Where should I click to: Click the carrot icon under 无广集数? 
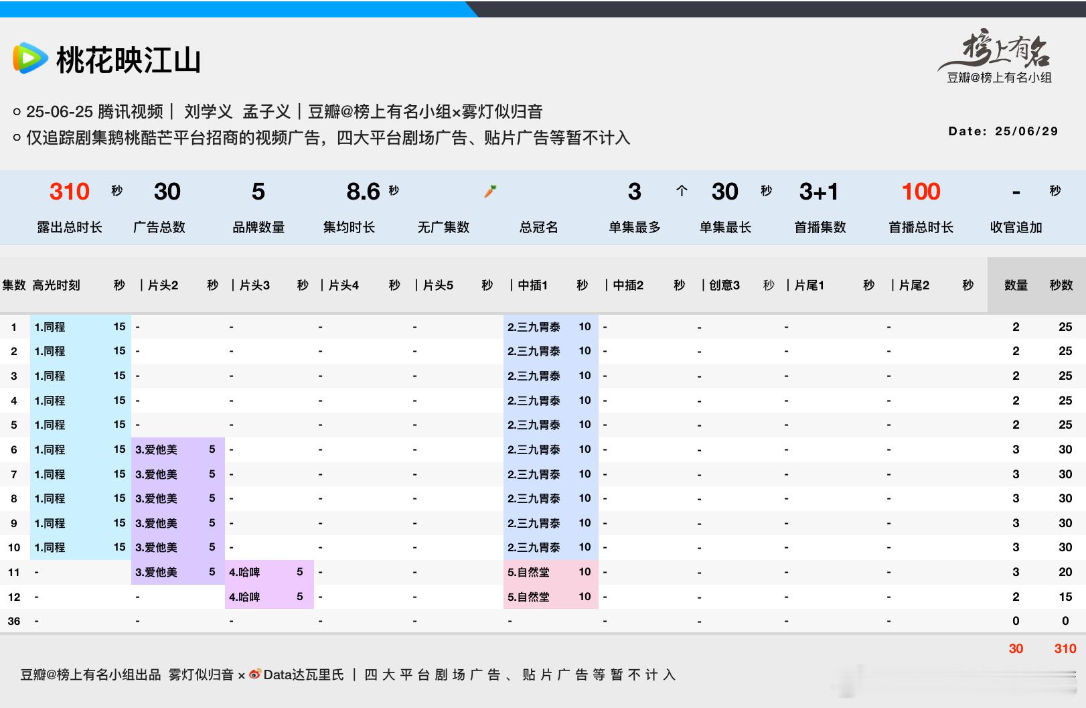490,192
